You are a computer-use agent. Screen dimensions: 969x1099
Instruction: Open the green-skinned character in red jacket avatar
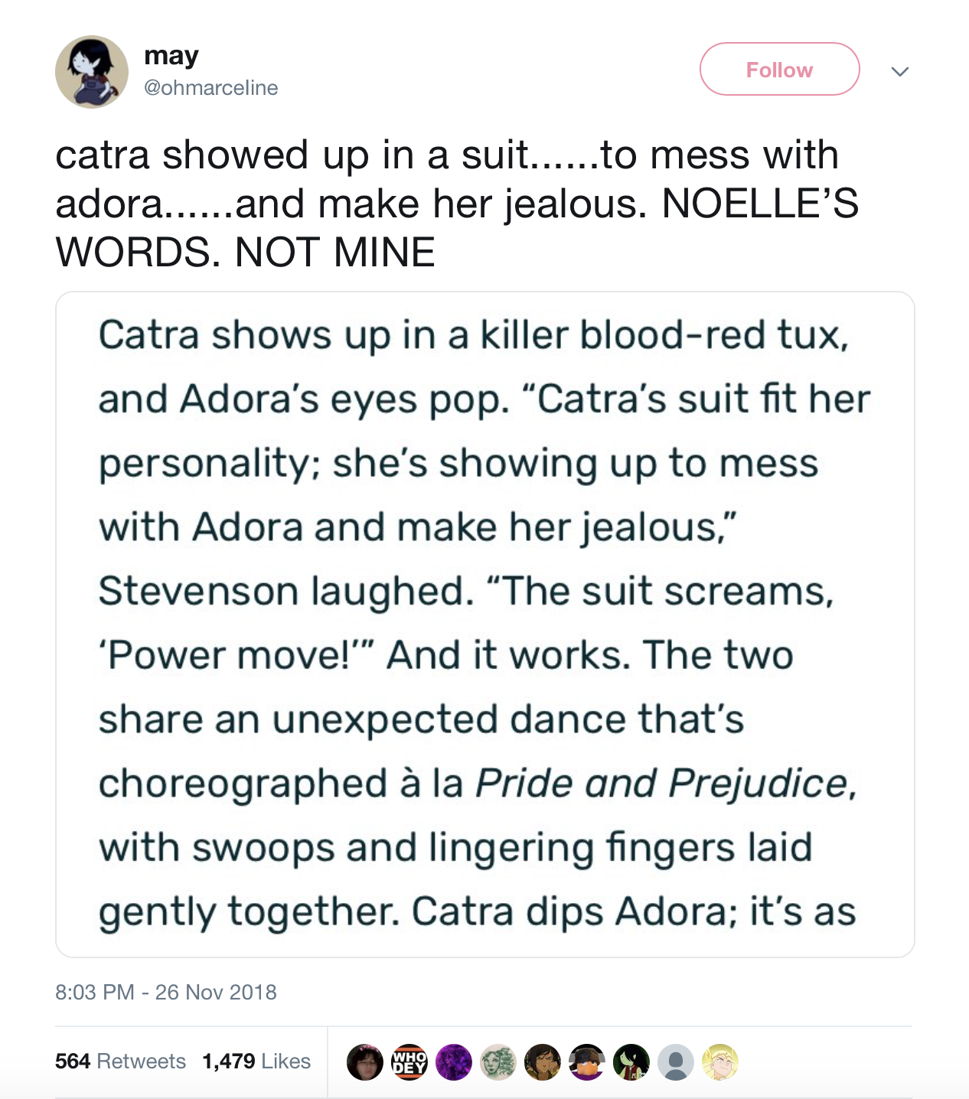coord(631,1062)
